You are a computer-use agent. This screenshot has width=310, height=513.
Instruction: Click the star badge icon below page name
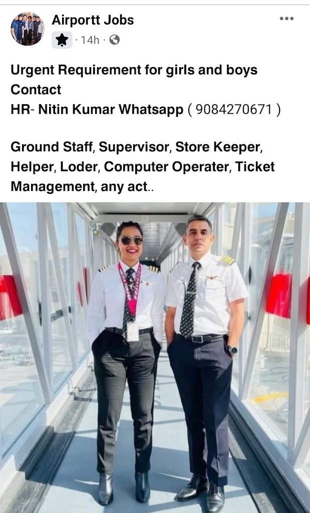pyautogui.click(x=62, y=40)
